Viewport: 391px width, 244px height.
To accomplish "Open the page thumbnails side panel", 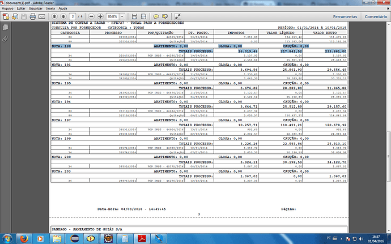I will 5,27.
